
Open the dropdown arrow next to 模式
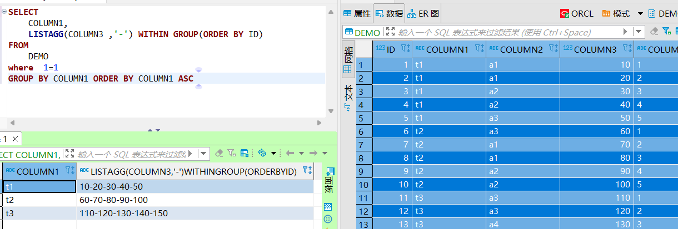[640, 14]
